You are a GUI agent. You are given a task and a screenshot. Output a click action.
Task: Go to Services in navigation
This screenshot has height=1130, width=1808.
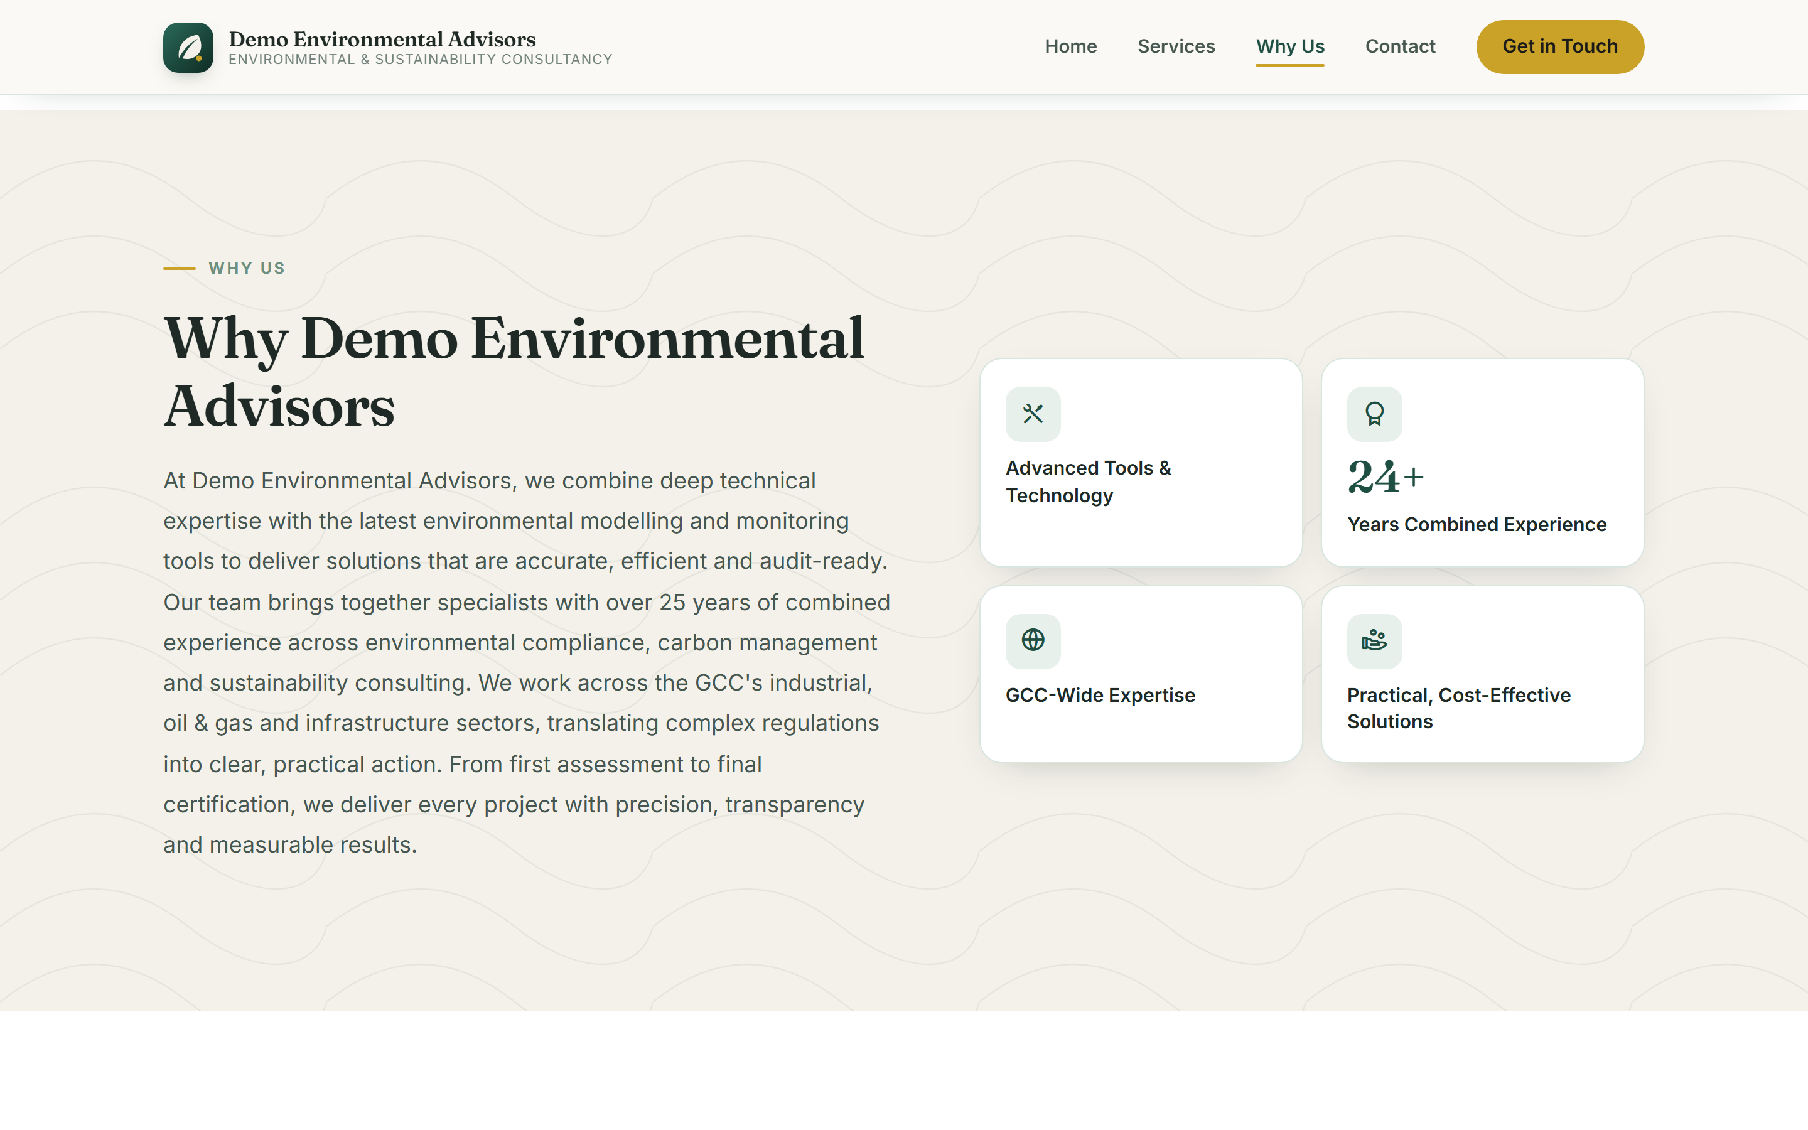point(1176,46)
